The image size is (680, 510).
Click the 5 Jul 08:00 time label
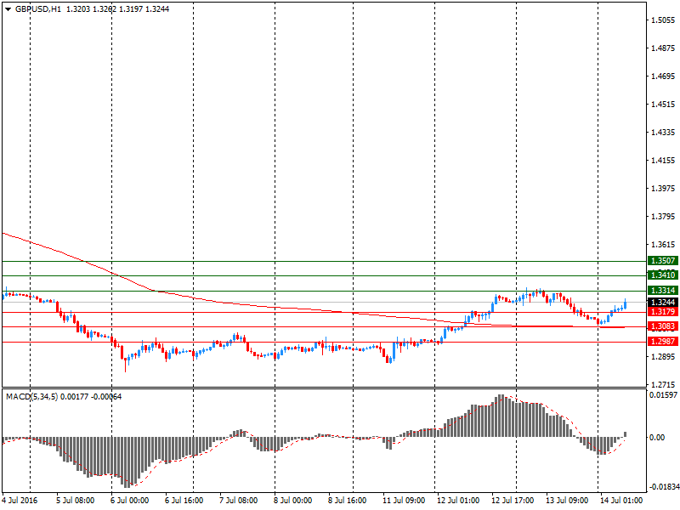(x=76, y=501)
